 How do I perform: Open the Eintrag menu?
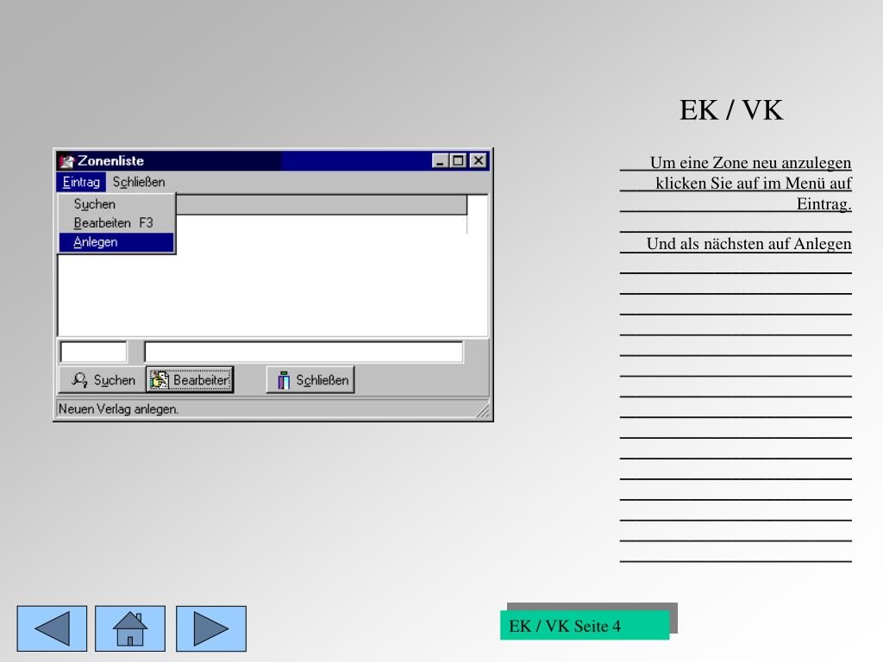click(81, 182)
